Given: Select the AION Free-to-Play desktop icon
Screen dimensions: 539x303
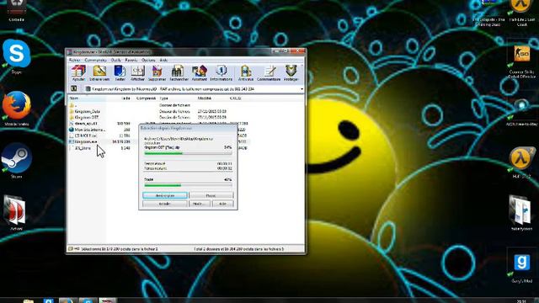Looking at the screenshot, I should [521, 113].
